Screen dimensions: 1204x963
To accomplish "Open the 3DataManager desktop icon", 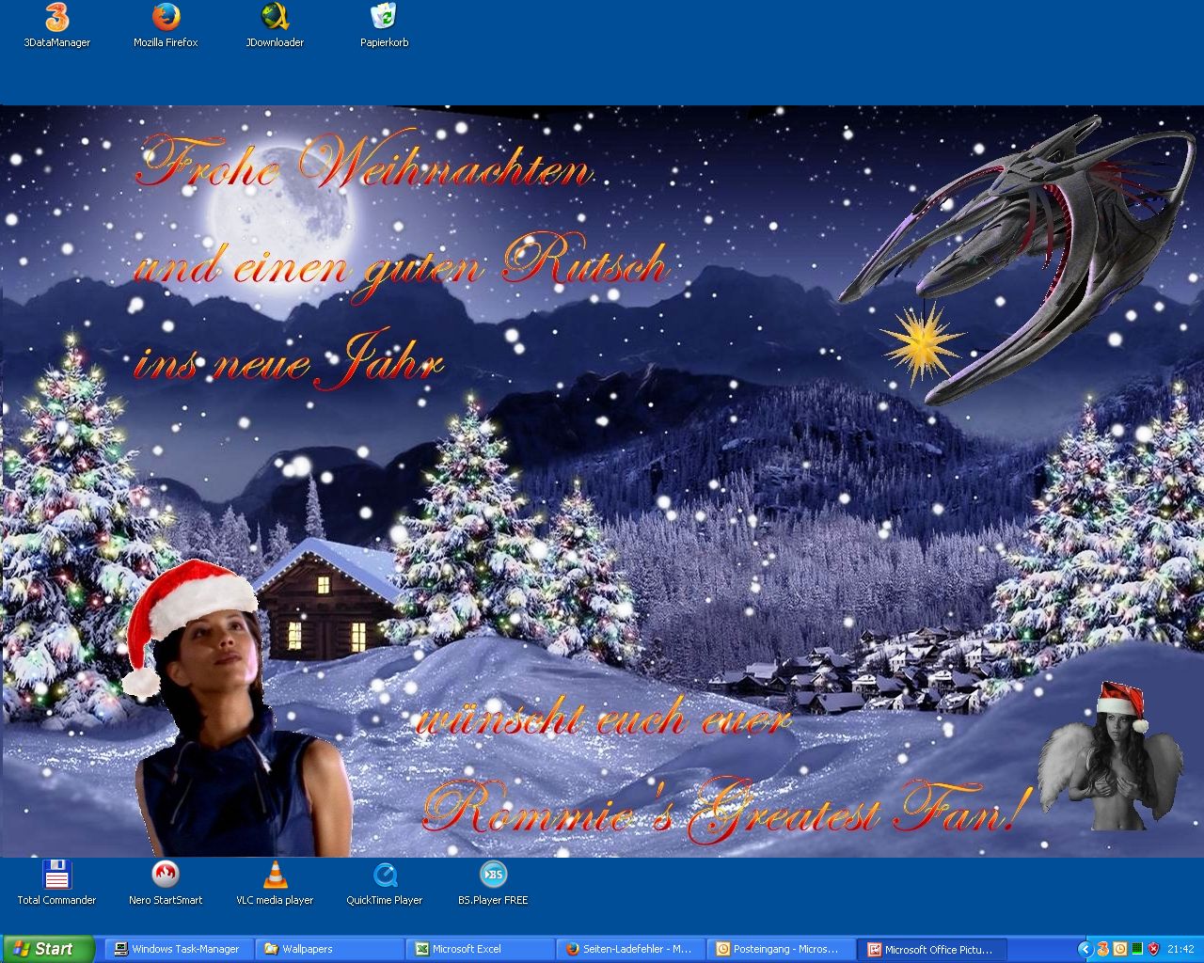I will (56, 19).
